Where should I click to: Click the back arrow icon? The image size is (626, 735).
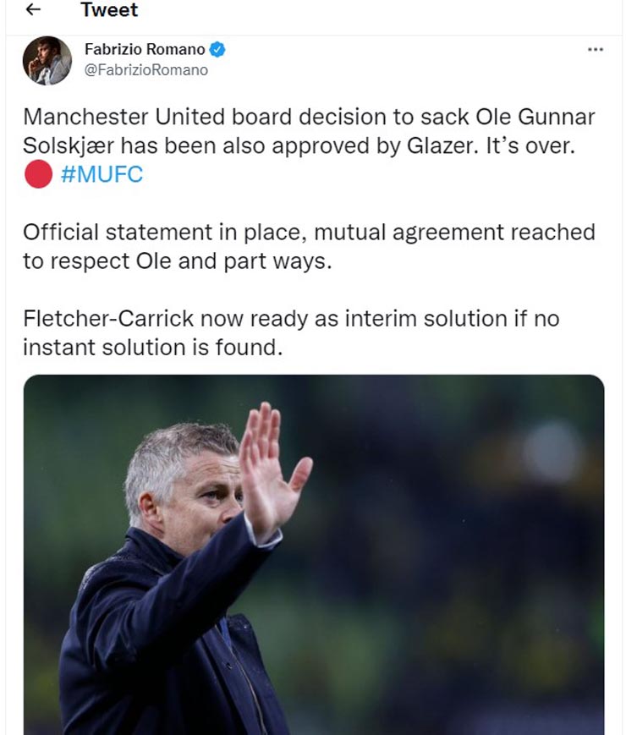34,11
